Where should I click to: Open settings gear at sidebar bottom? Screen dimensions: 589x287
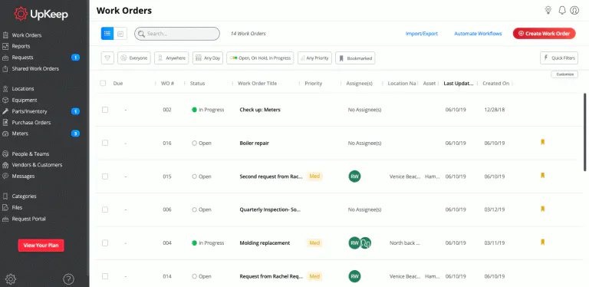[x=11, y=279]
